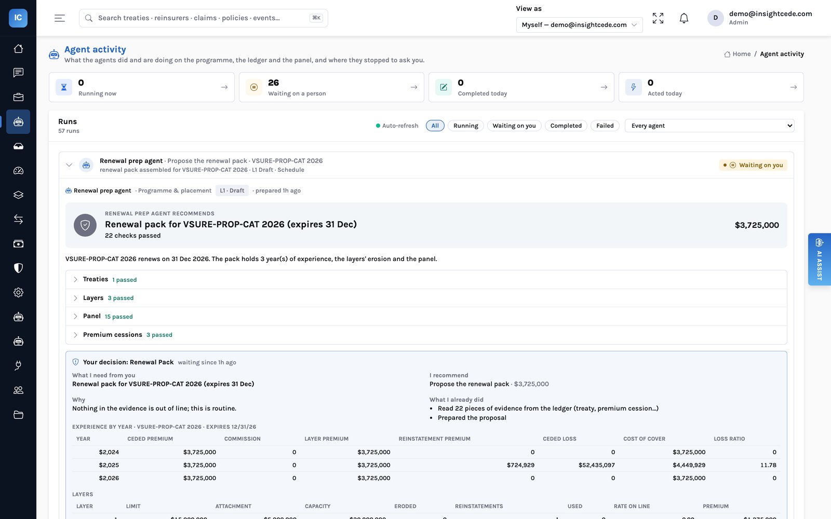
Task: Enter fullscreen with the expand icon
Action: pyautogui.click(x=658, y=18)
